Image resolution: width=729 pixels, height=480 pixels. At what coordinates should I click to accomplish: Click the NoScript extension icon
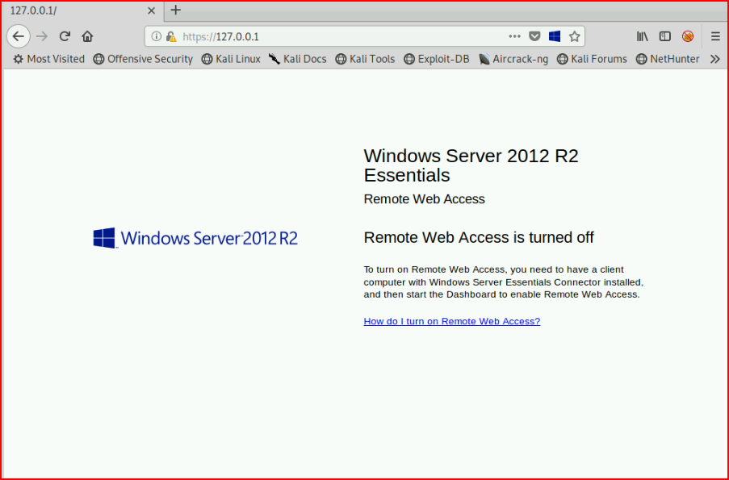pyautogui.click(x=688, y=36)
